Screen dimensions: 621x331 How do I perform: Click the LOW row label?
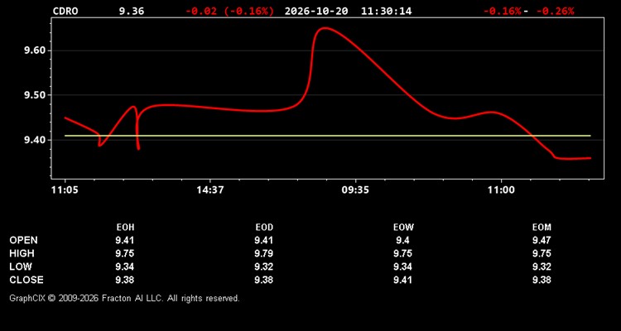click(21, 266)
